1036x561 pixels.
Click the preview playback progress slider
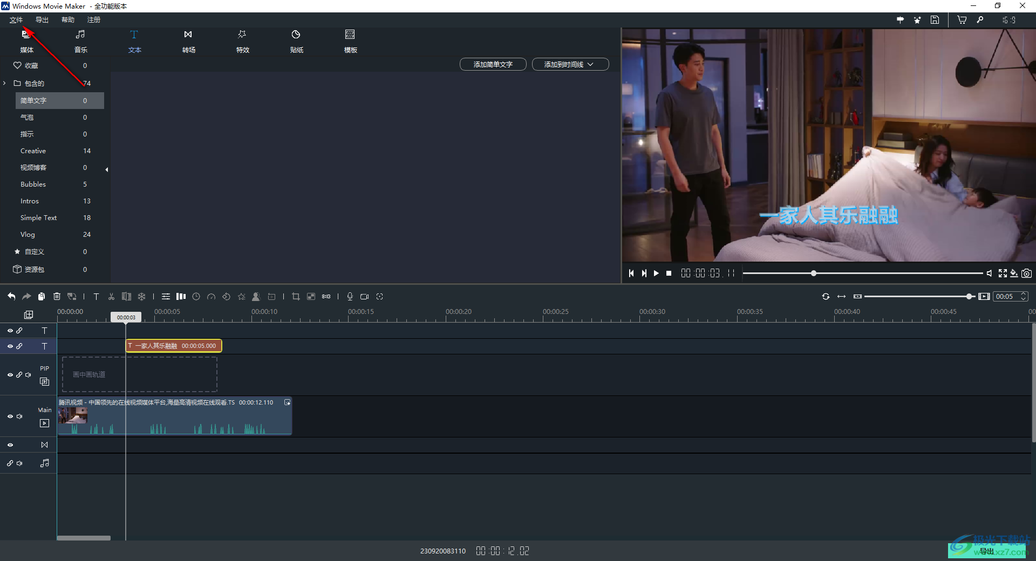862,273
